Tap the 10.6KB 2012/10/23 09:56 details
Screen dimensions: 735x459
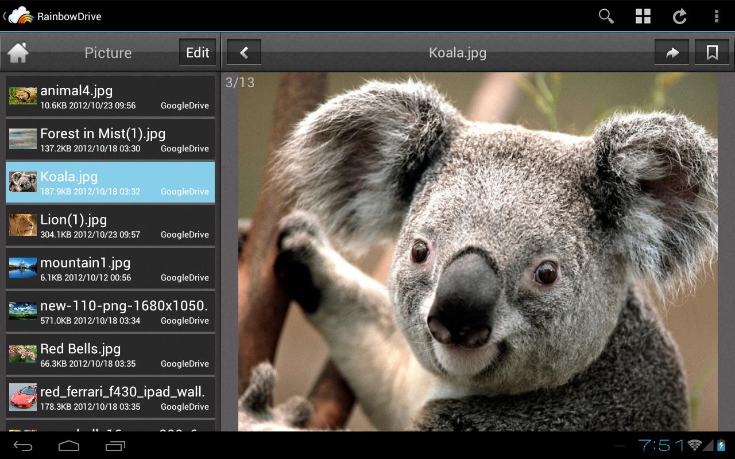point(88,106)
